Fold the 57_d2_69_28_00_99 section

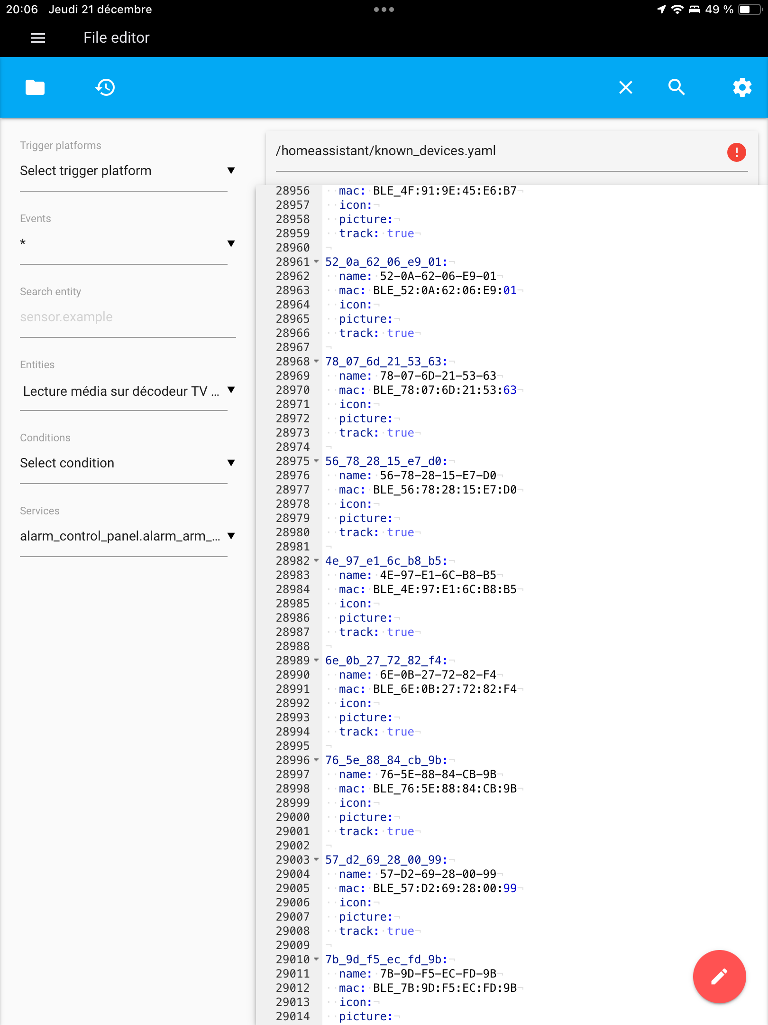coord(316,859)
